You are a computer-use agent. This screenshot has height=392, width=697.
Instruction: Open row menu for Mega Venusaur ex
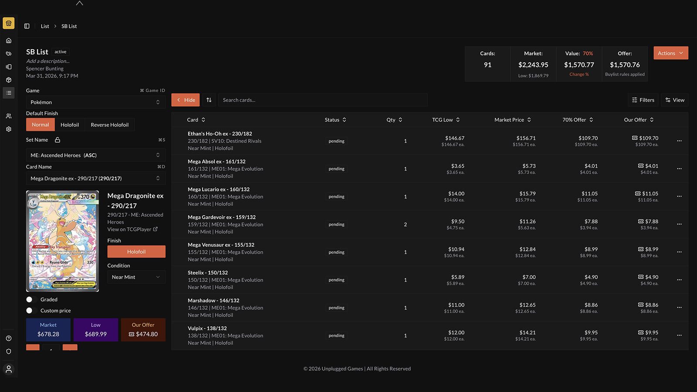[x=679, y=252]
